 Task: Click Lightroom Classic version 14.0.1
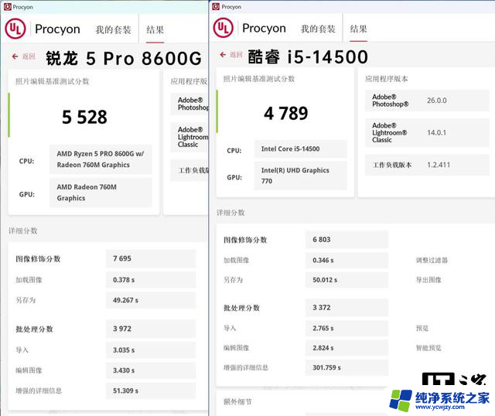pos(436,132)
